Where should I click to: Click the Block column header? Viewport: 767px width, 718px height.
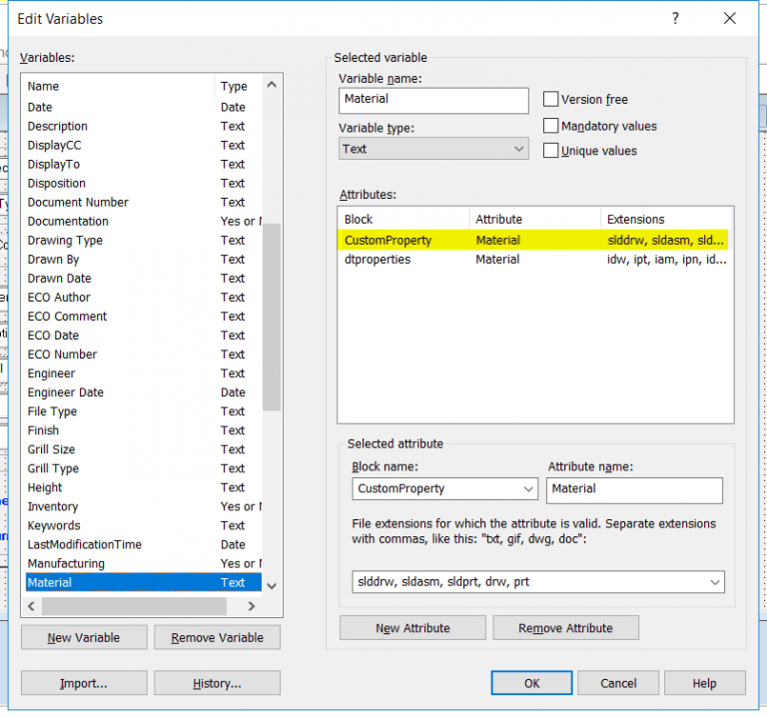[x=403, y=219]
